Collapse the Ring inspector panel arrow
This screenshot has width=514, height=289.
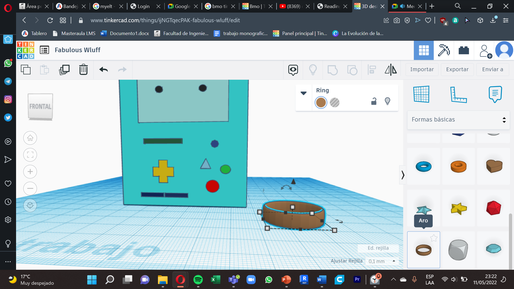pyautogui.click(x=304, y=93)
